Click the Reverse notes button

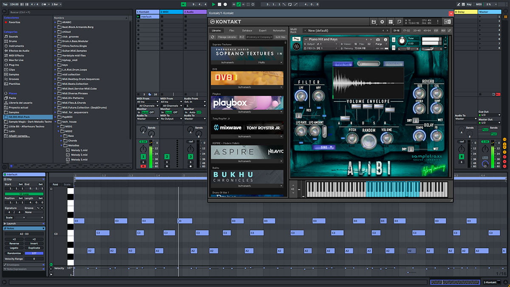[x=14, y=244]
